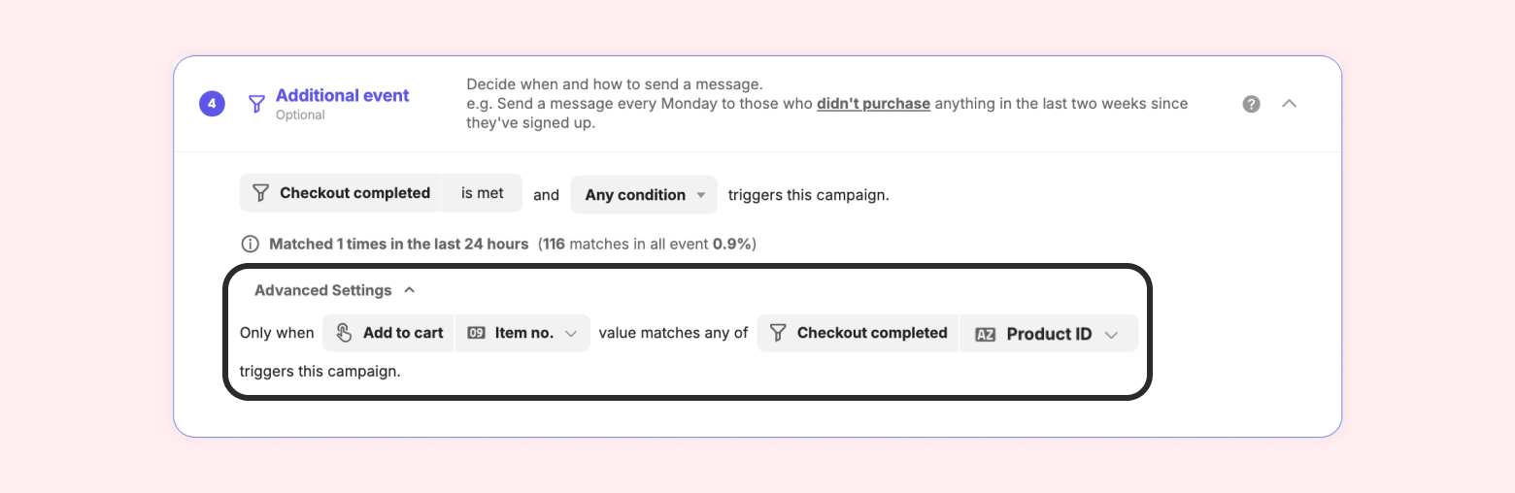Open the Any condition dropdown
1515x493 pixels.
644,195
